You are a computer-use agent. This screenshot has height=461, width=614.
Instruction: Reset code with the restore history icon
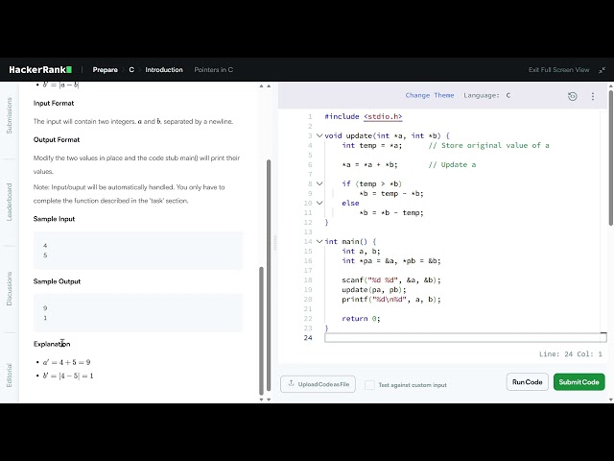pyautogui.click(x=572, y=96)
